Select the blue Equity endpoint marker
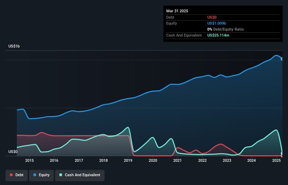The width and height of the screenshot is (288, 185). 282,59
